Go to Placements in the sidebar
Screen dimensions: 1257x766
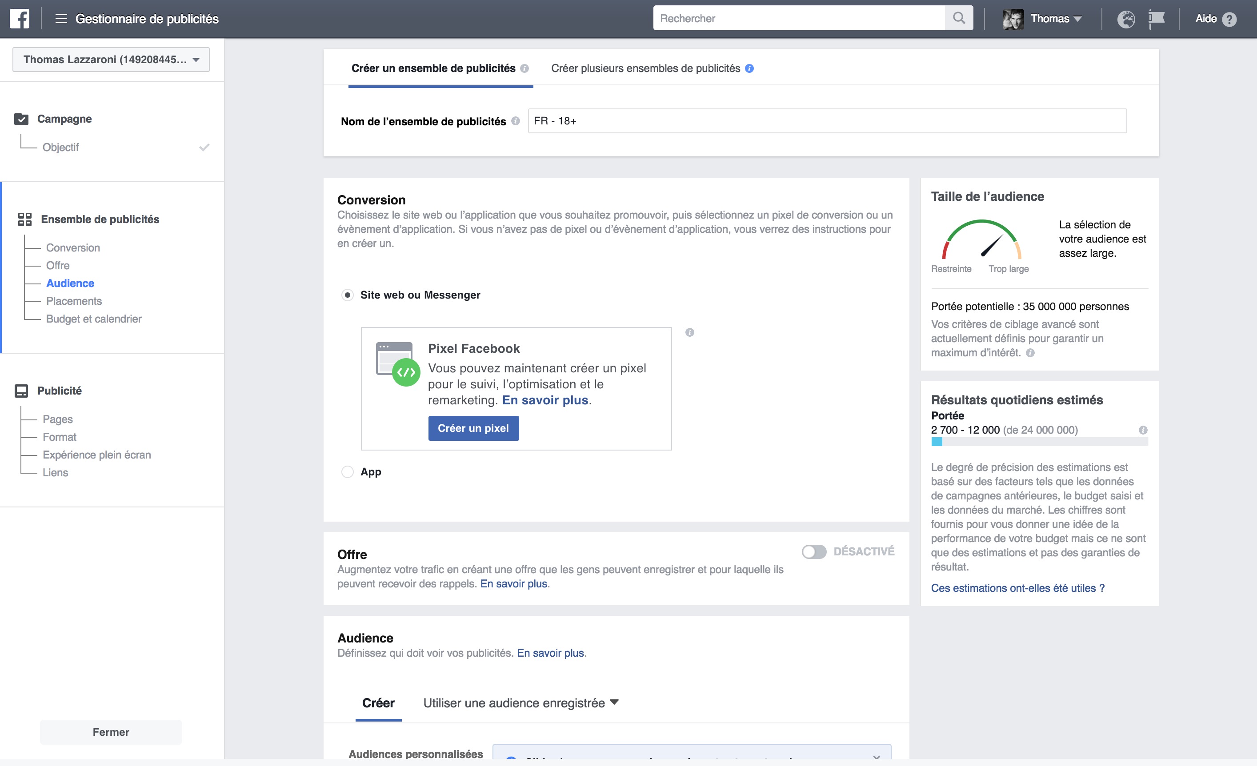[74, 301]
